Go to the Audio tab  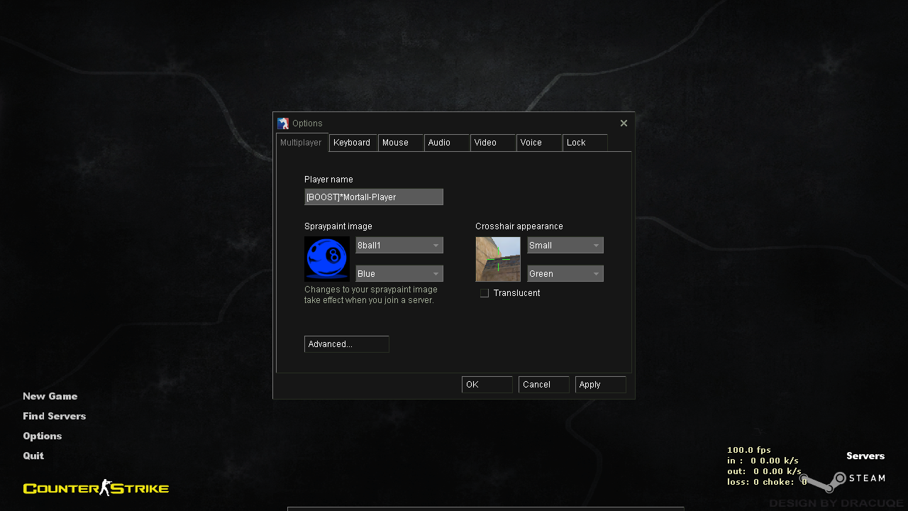446,143
